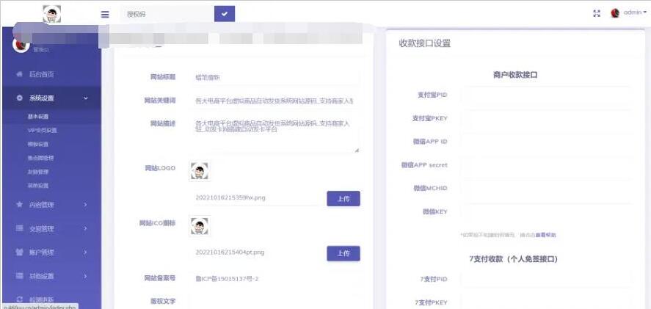Click the ICO filename field 20221016215404pt.png
Viewport: 651px width, 309px height.
click(256, 252)
